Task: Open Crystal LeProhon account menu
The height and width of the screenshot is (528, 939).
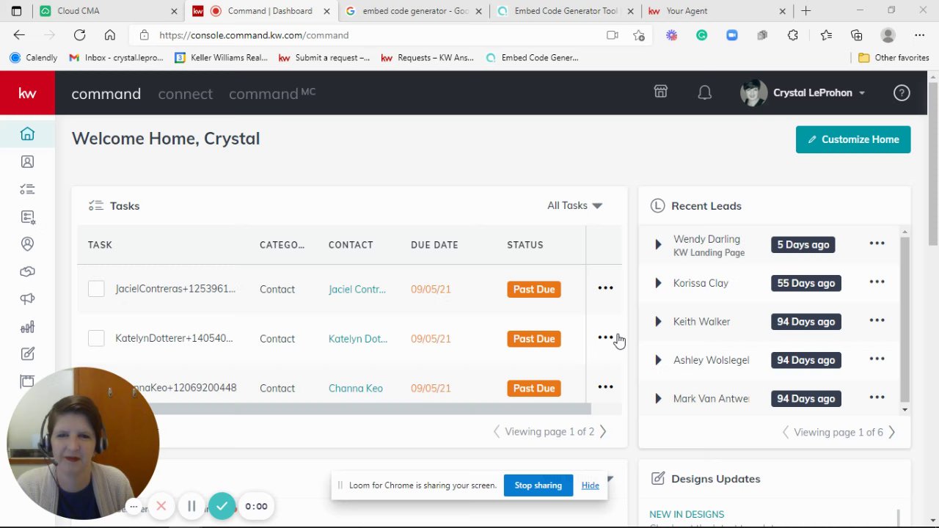Action: pyautogui.click(x=803, y=93)
